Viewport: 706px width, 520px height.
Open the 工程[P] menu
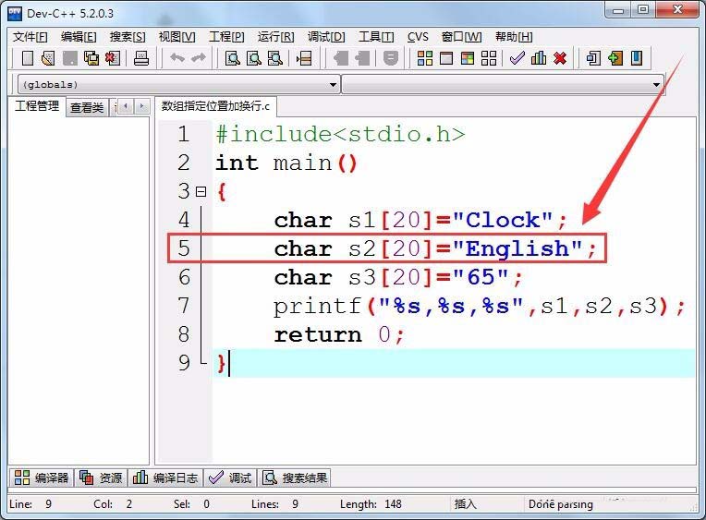pos(226,36)
